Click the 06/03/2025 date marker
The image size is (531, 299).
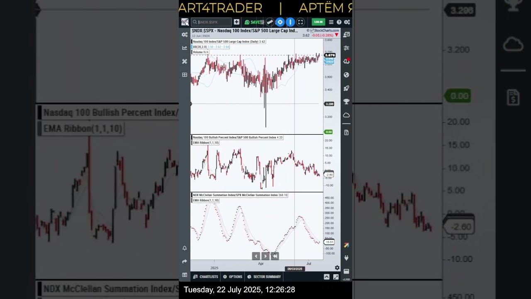pos(295,269)
